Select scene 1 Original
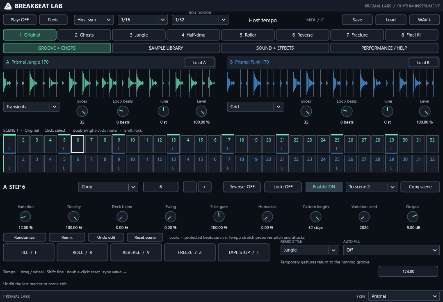443x302 pixels. [30, 35]
